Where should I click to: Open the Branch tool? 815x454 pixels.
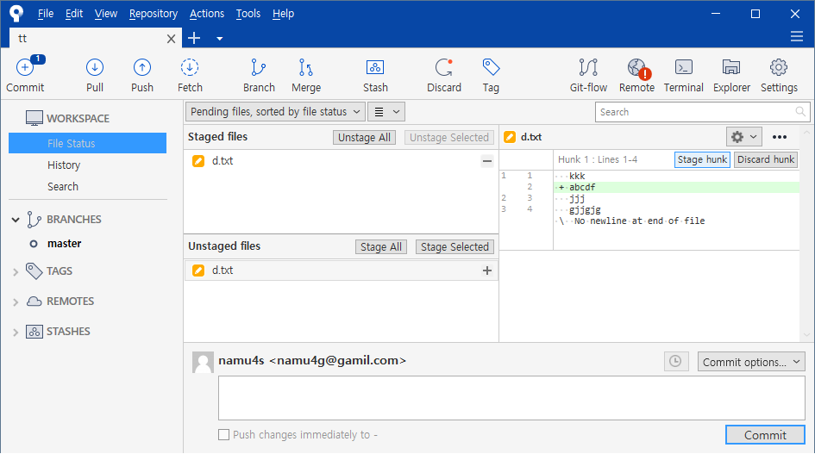coord(259,74)
